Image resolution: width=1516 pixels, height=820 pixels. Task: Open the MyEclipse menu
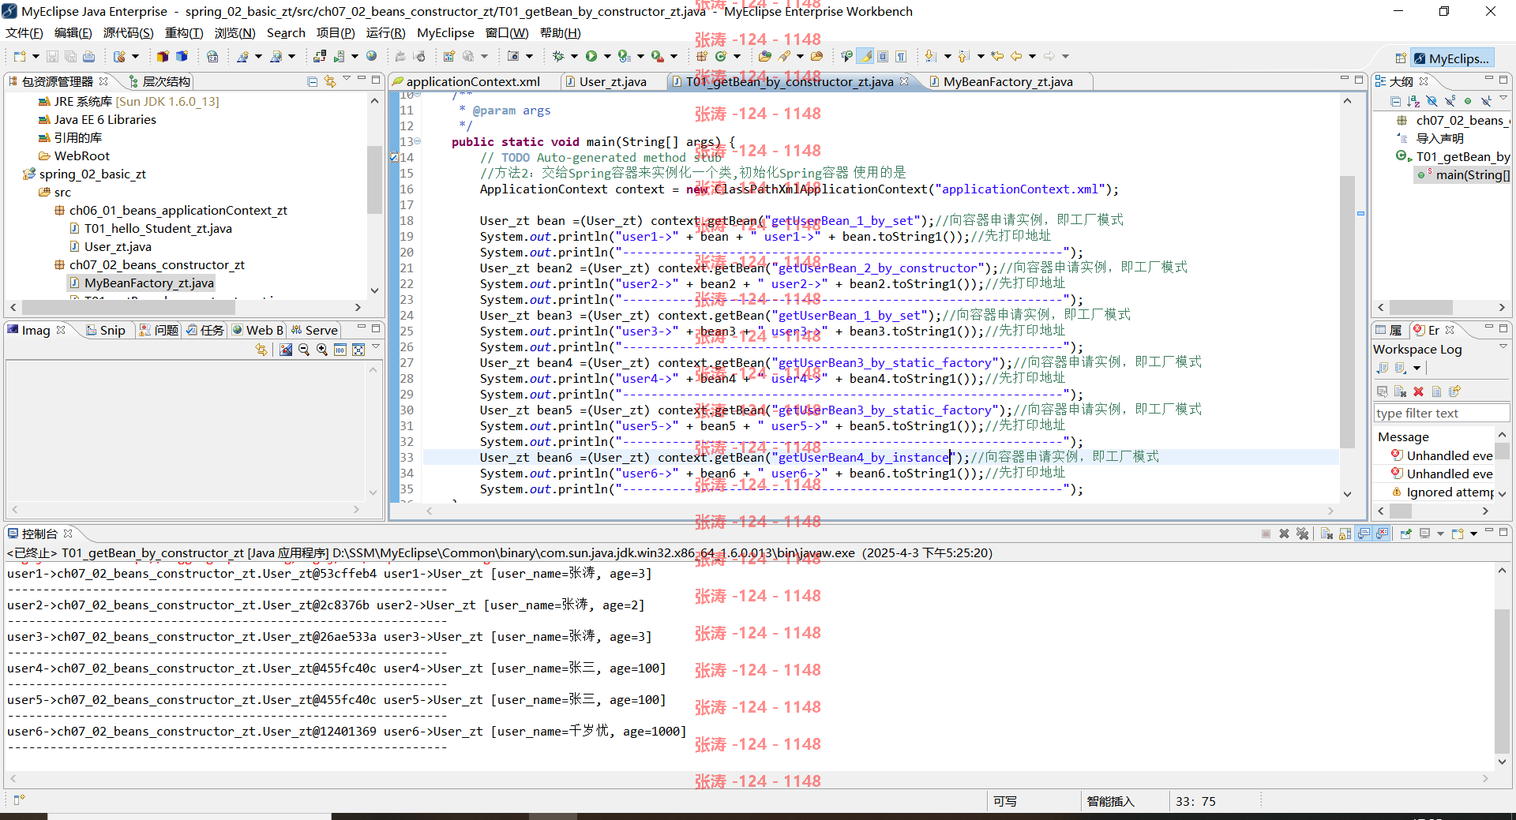click(445, 32)
